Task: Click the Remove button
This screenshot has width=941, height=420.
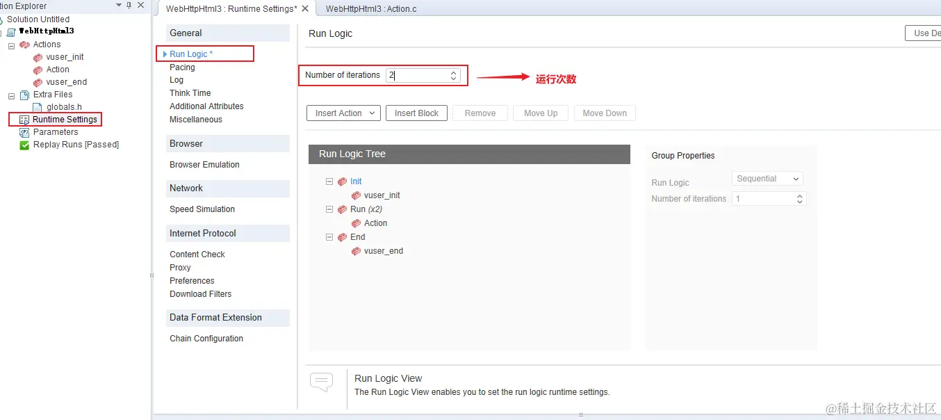Action: click(480, 113)
